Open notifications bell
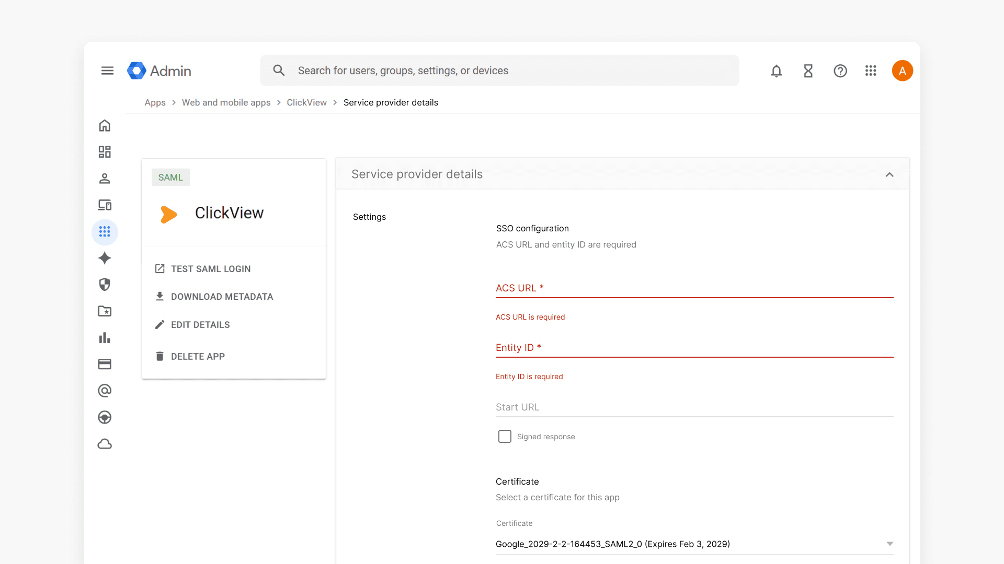This screenshot has height=564, width=1004. (x=777, y=70)
